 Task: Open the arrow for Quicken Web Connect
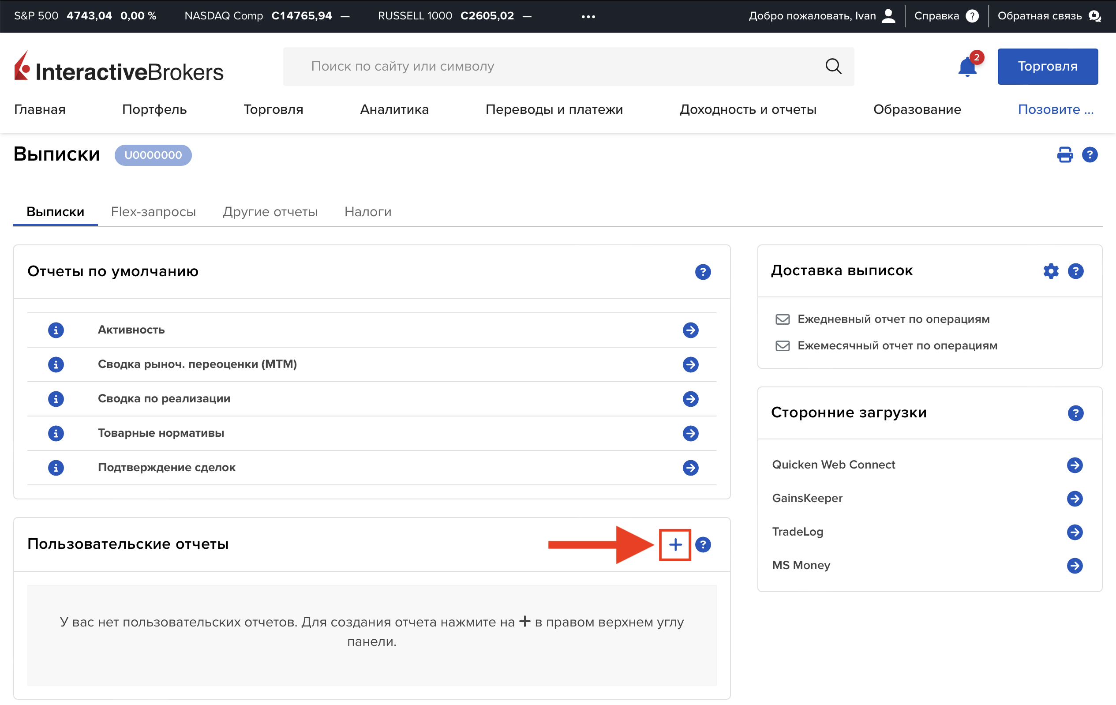tap(1075, 465)
